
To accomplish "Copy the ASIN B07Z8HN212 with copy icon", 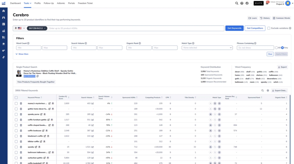I will tap(38, 76).
